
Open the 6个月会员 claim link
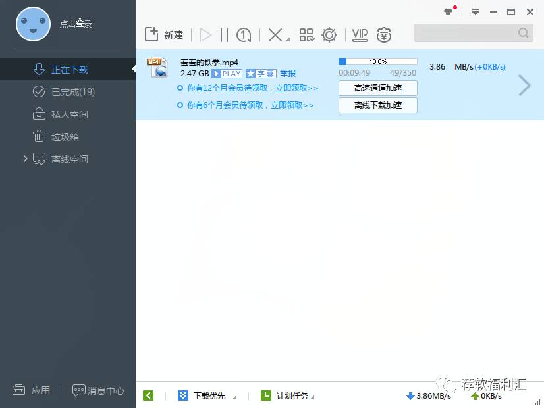tap(250, 105)
